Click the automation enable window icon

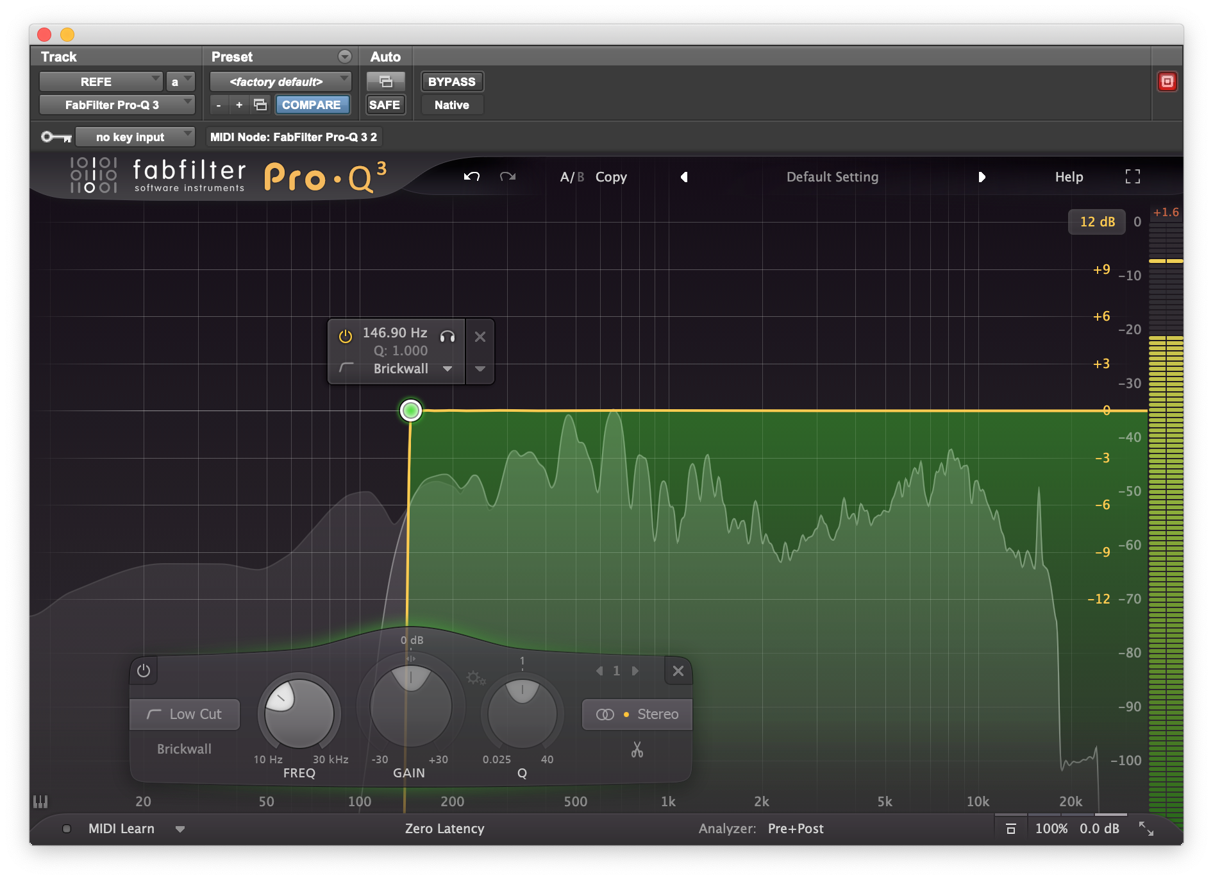click(385, 81)
